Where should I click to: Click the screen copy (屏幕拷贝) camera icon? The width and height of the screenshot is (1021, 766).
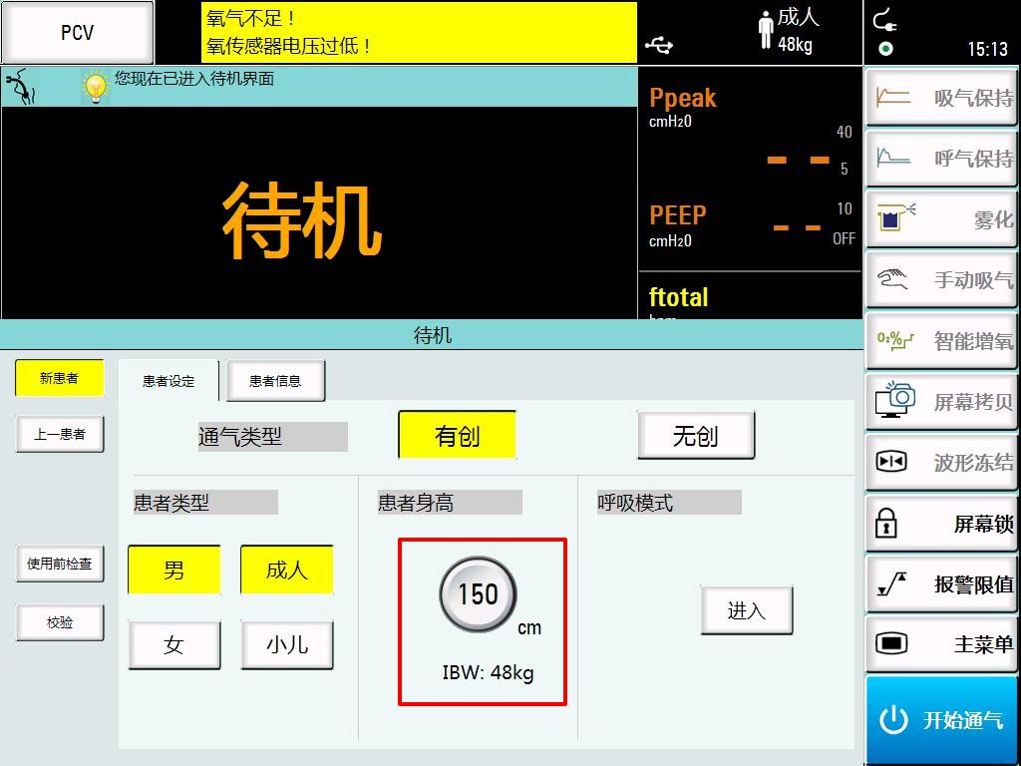pos(894,401)
